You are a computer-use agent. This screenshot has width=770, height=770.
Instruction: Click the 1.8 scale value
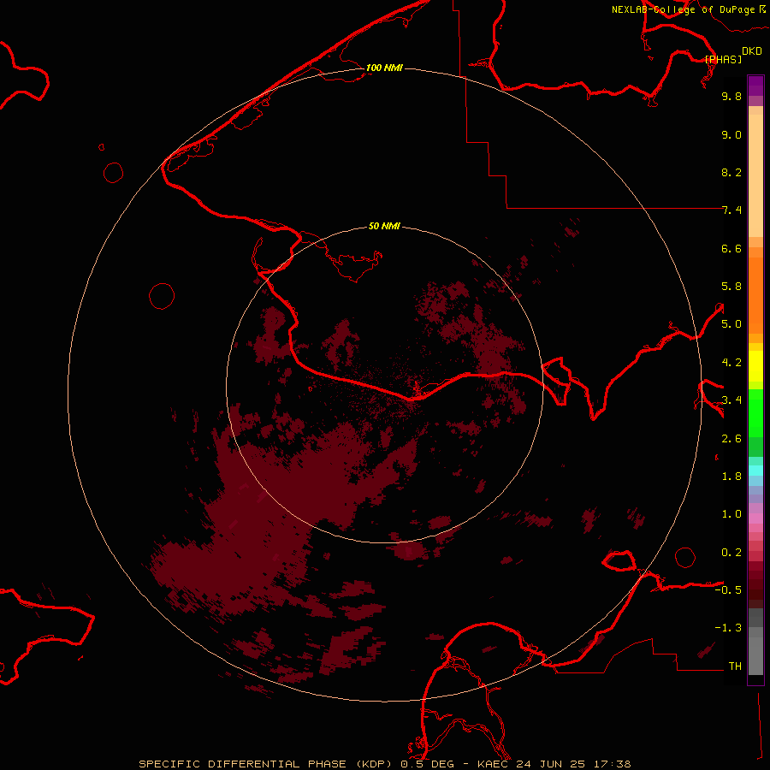[731, 477]
